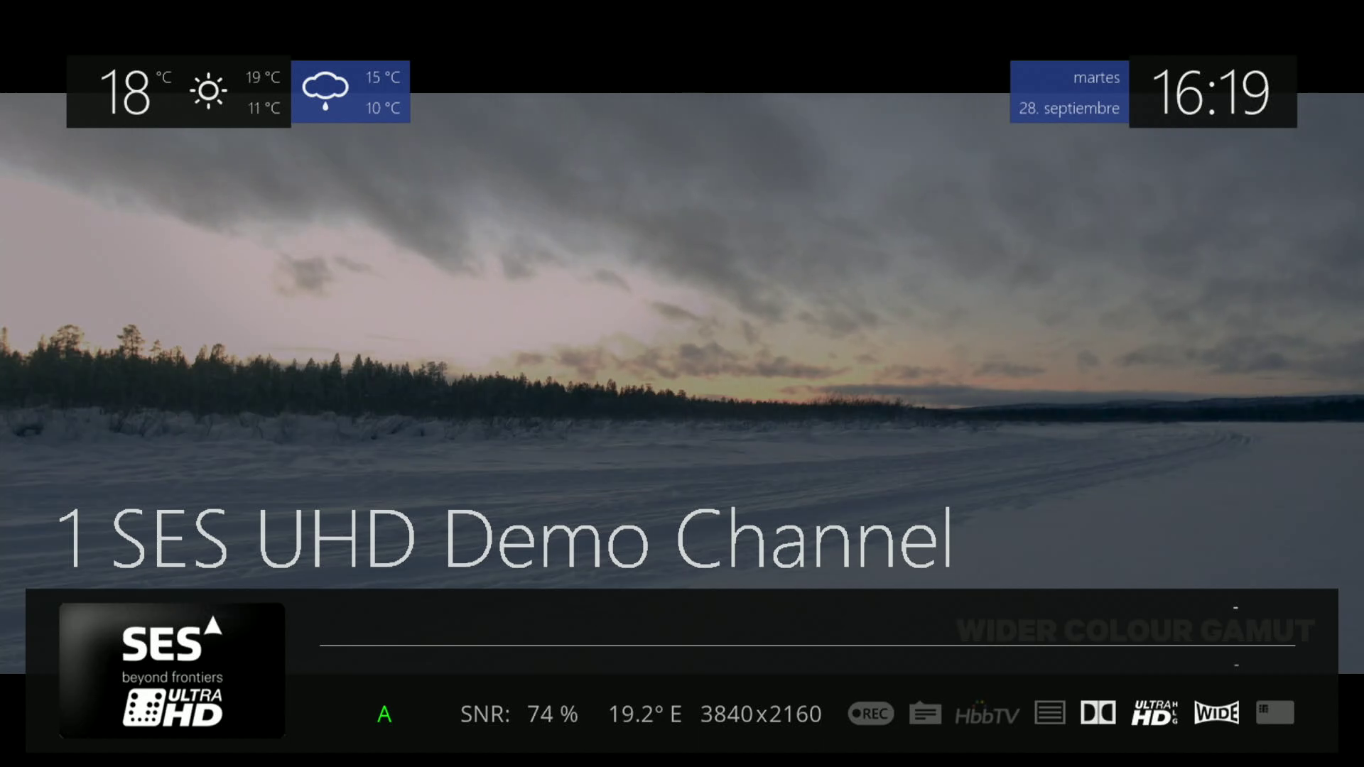Click the sunny weather icon
1364x767 pixels.
tap(208, 91)
